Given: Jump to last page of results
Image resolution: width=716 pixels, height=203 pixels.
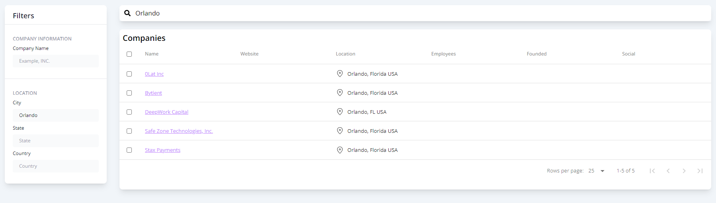Looking at the screenshot, I should (700, 171).
